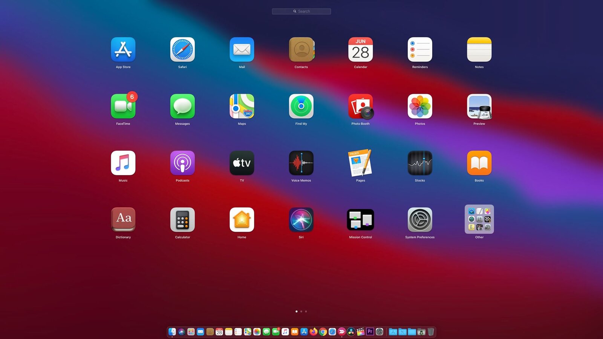Open the Downloads stack in the Dock

(x=421, y=331)
